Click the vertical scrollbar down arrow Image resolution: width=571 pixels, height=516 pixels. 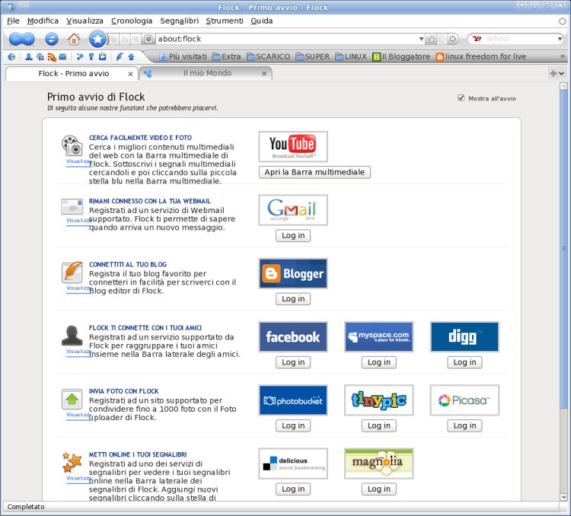click(x=563, y=497)
